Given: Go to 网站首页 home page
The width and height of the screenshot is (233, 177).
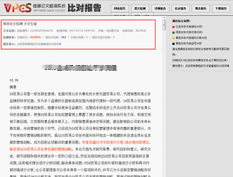Looking at the screenshot, I should pyautogui.click(x=120, y=8).
